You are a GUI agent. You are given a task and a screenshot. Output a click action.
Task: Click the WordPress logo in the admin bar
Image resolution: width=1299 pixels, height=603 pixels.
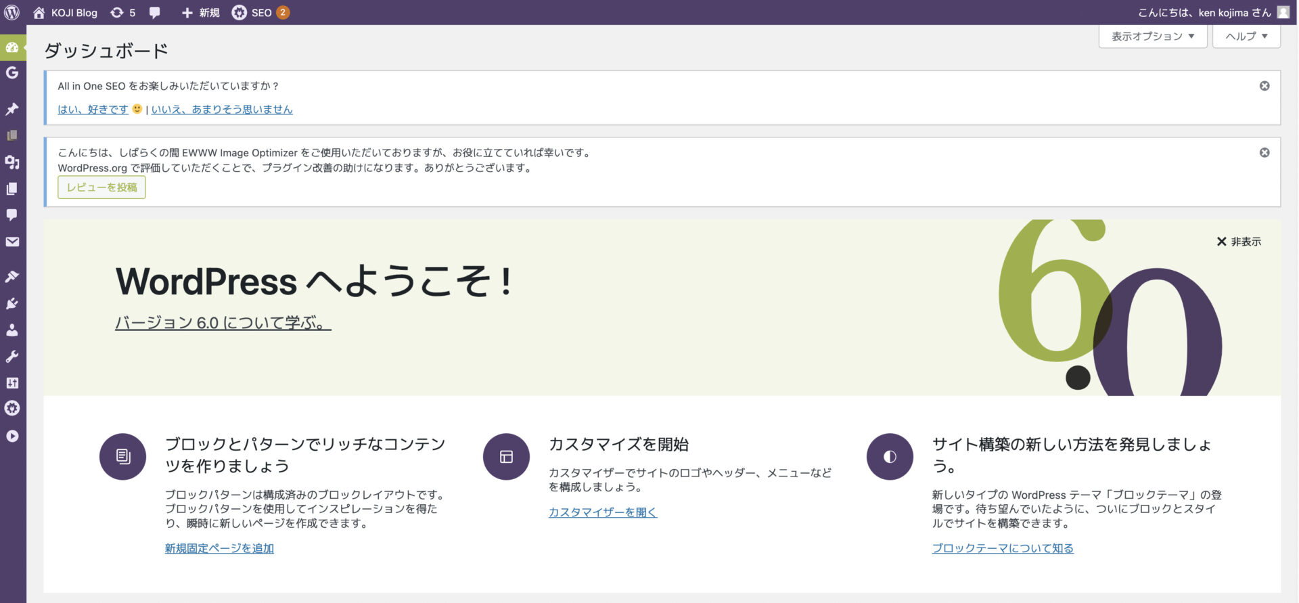tap(12, 12)
